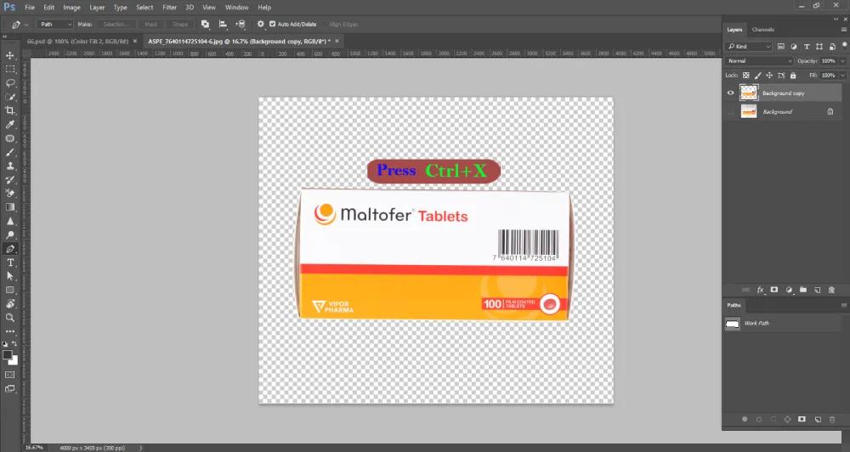Open the Normal blend mode dropdown
Image resolution: width=850 pixels, height=452 pixels.
pos(759,60)
